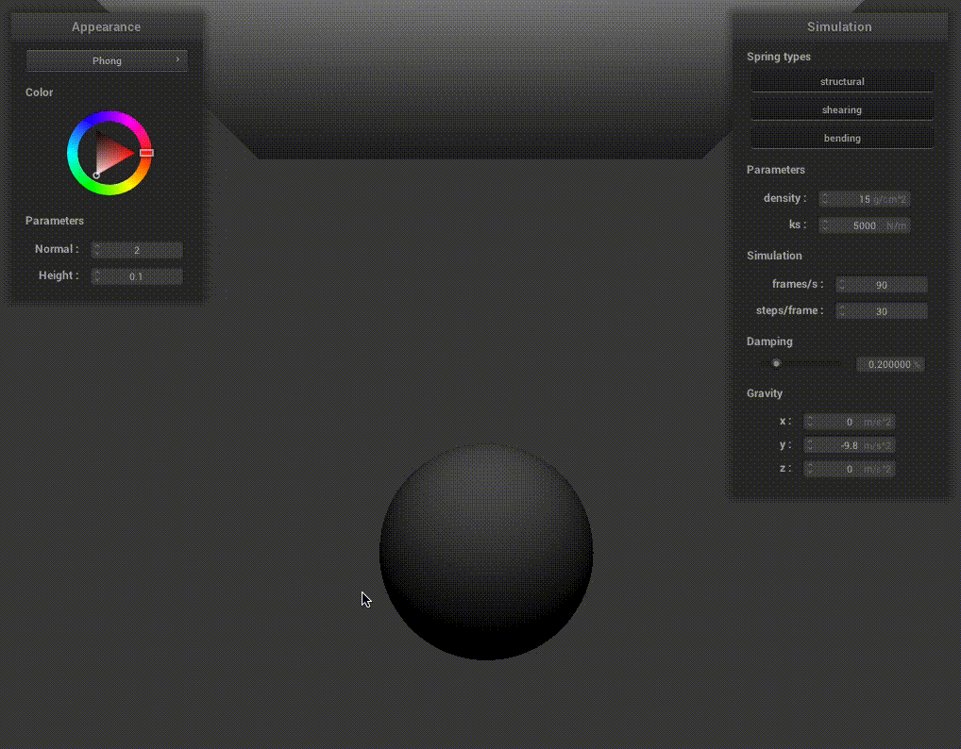Image resolution: width=961 pixels, height=749 pixels.
Task: Click the Appearance panel title bar
Action: coord(106,26)
